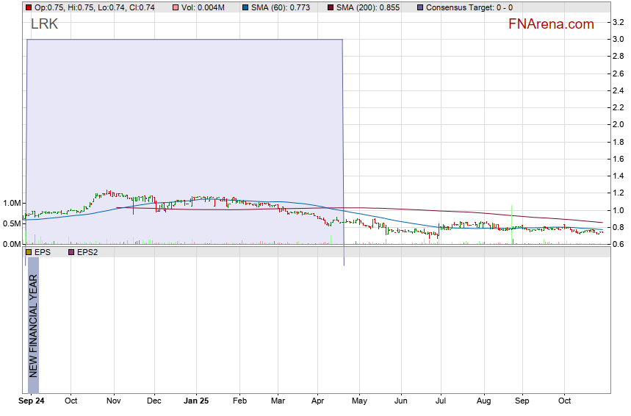Click the red OHLC price legend swatch
This screenshot has width=631, height=416.
click(x=29, y=7)
